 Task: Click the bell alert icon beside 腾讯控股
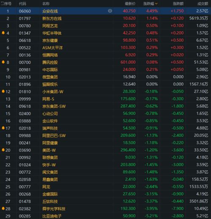click(3, 62)
